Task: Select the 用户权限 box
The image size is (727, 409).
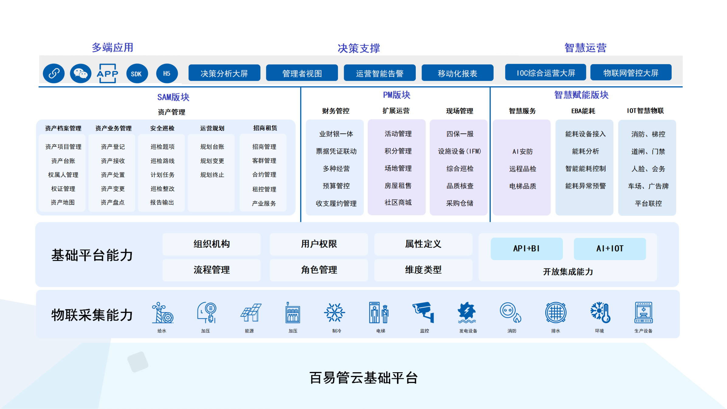Action: (319, 244)
